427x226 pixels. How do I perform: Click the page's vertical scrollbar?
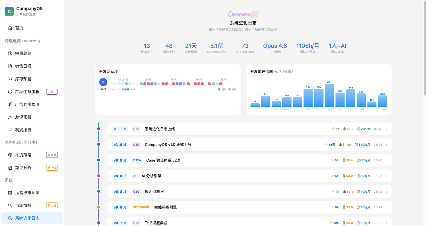tap(425, 48)
